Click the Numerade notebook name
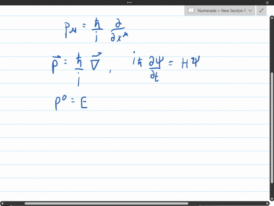Image resolution: width=274 pixels, height=206 pixels. [x=207, y=10]
